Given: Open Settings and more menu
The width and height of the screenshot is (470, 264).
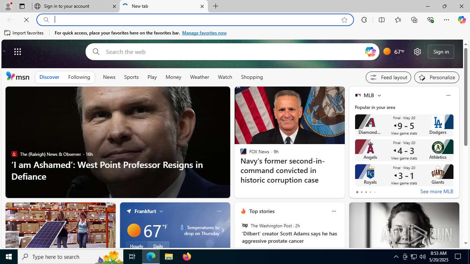Looking at the screenshot, I should coord(446,20).
